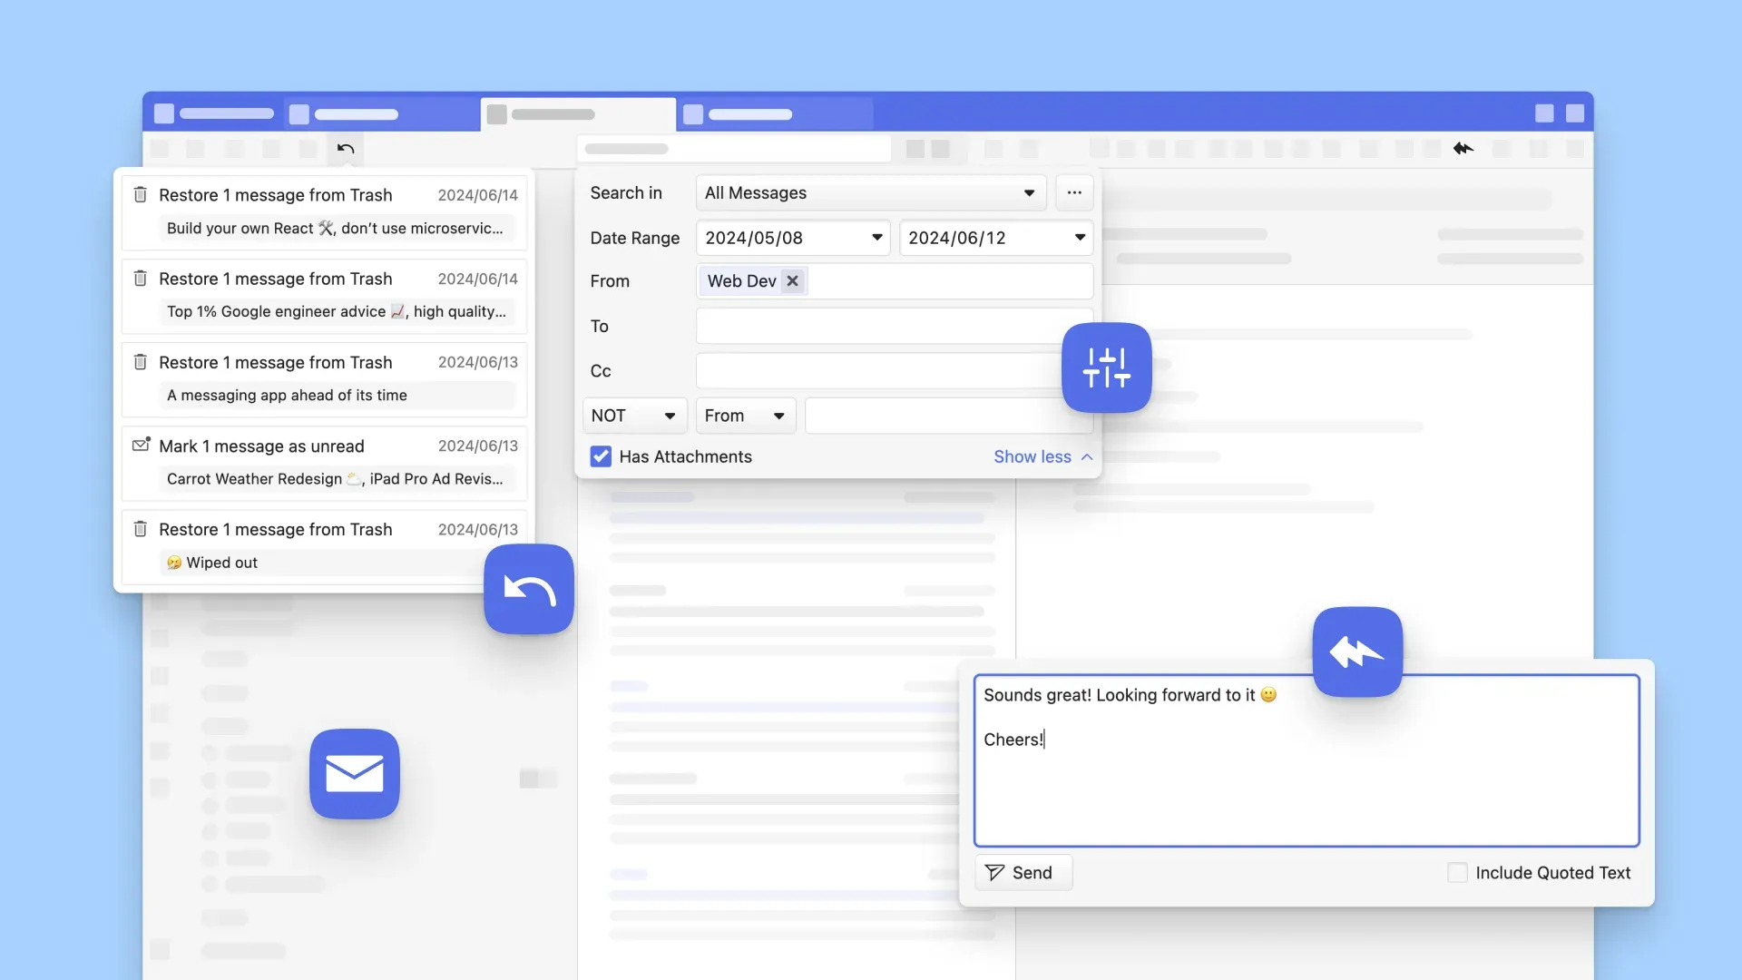Click the unread mark icon on message
Image resolution: width=1742 pixels, height=980 pixels.
(x=140, y=446)
